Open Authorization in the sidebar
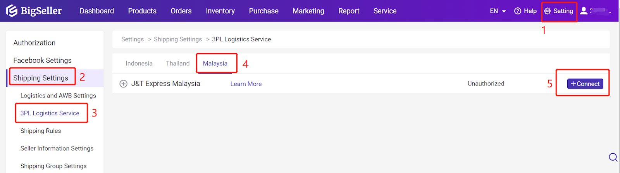 (34, 43)
